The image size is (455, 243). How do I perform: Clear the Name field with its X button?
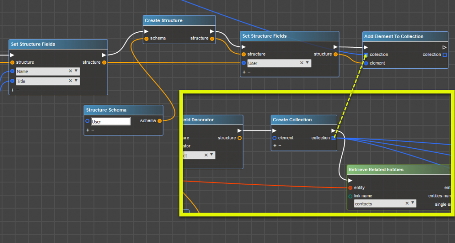pyautogui.click(x=70, y=71)
